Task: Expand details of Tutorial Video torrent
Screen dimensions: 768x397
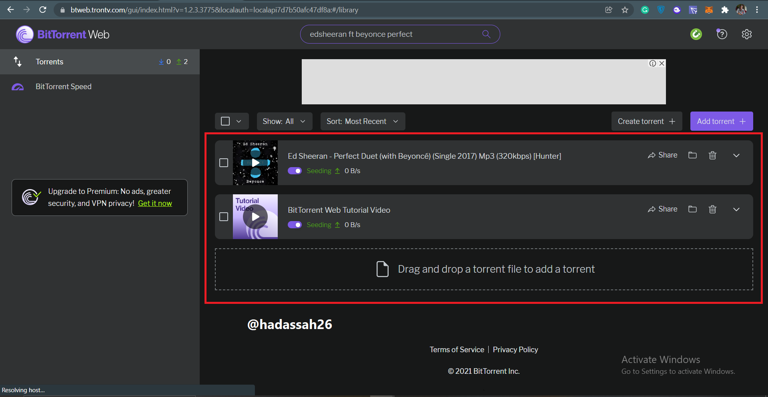Action: (x=736, y=209)
